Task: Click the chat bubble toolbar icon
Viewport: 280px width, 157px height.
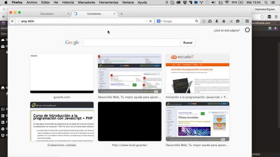Action: 238,21
